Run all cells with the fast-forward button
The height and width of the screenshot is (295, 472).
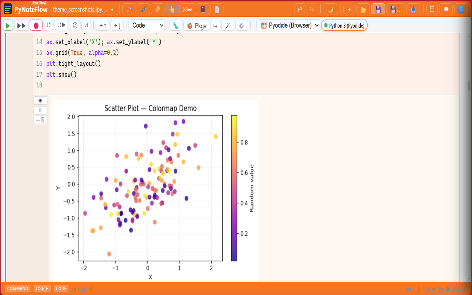coord(21,25)
